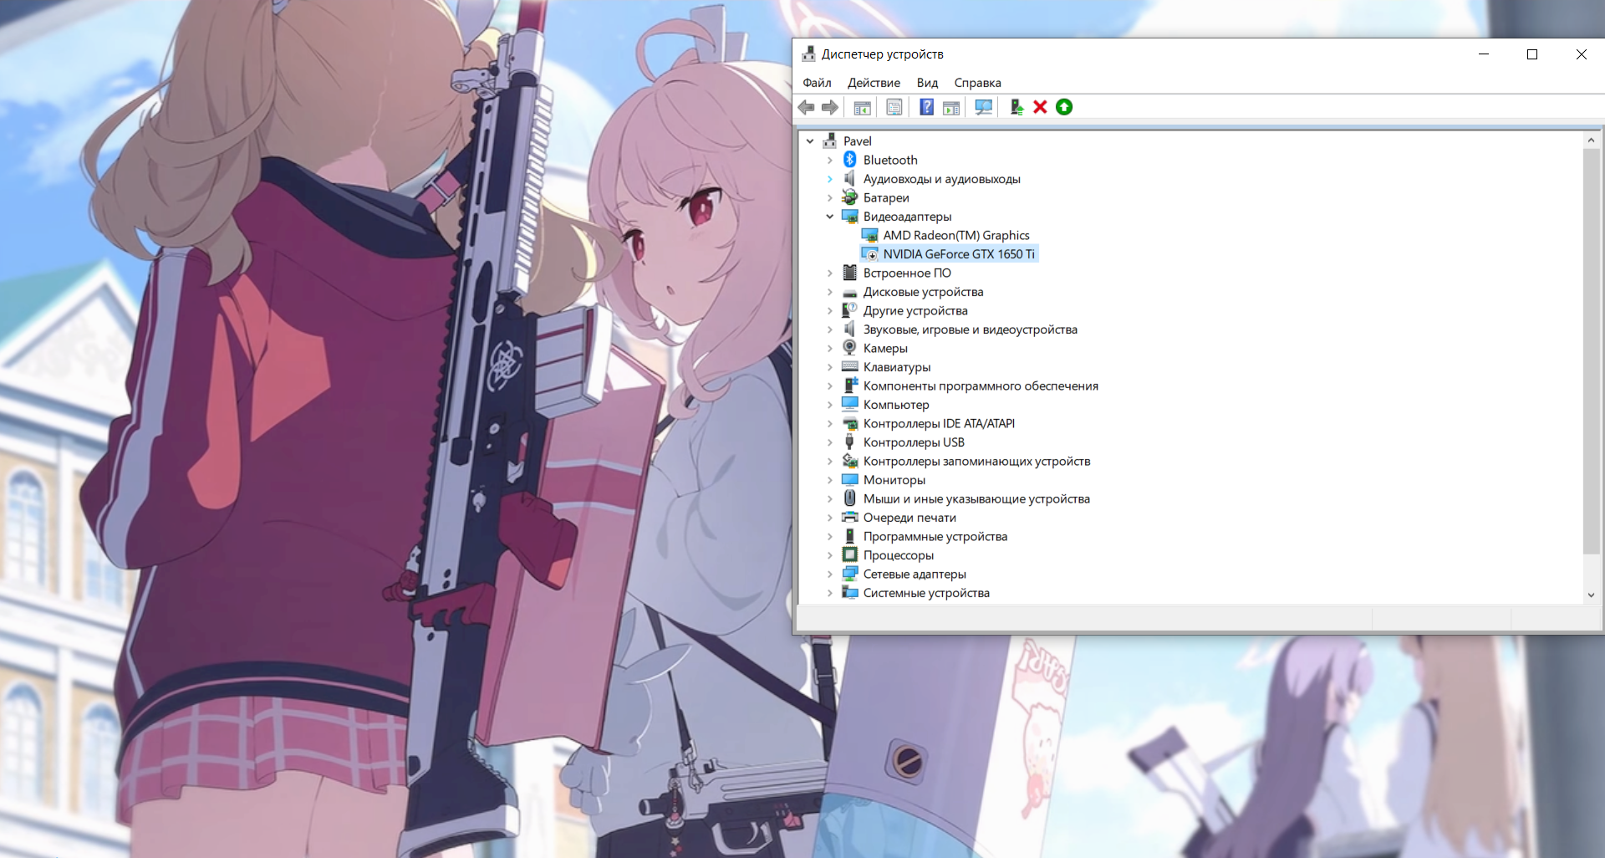This screenshot has height=858, width=1605.
Task: Click the help question mark toolbar icon
Action: click(x=926, y=107)
